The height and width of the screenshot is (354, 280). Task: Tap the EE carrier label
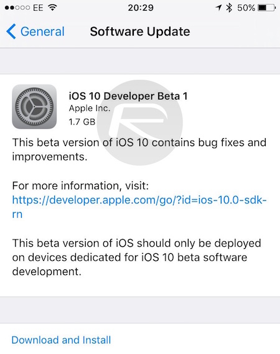(x=38, y=7)
